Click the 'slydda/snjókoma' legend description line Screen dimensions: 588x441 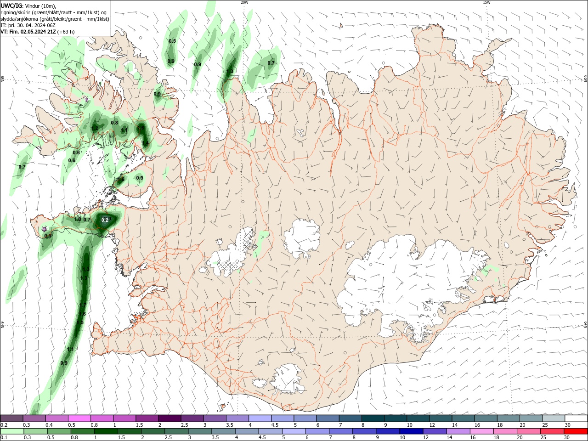point(55,19)
